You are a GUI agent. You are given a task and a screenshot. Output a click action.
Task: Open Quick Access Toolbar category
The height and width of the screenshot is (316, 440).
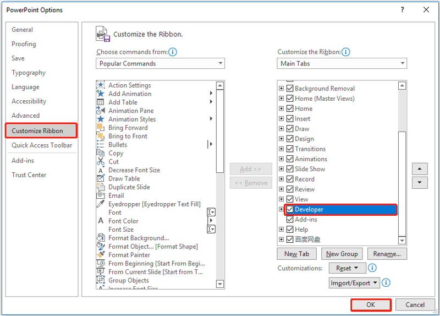tap(42, 145)
